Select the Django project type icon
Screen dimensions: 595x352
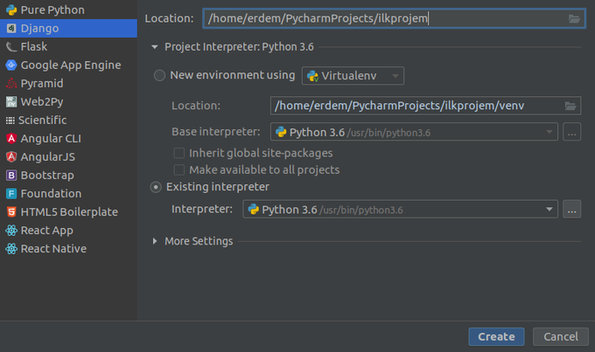(x=11, y=29)
